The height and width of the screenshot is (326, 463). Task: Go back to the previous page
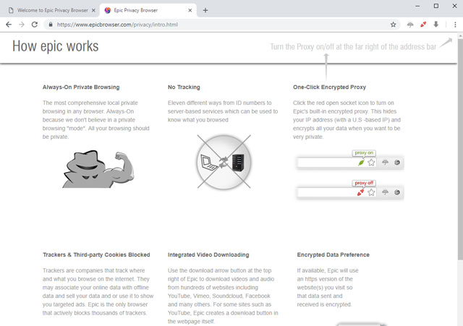coord(9,25)
